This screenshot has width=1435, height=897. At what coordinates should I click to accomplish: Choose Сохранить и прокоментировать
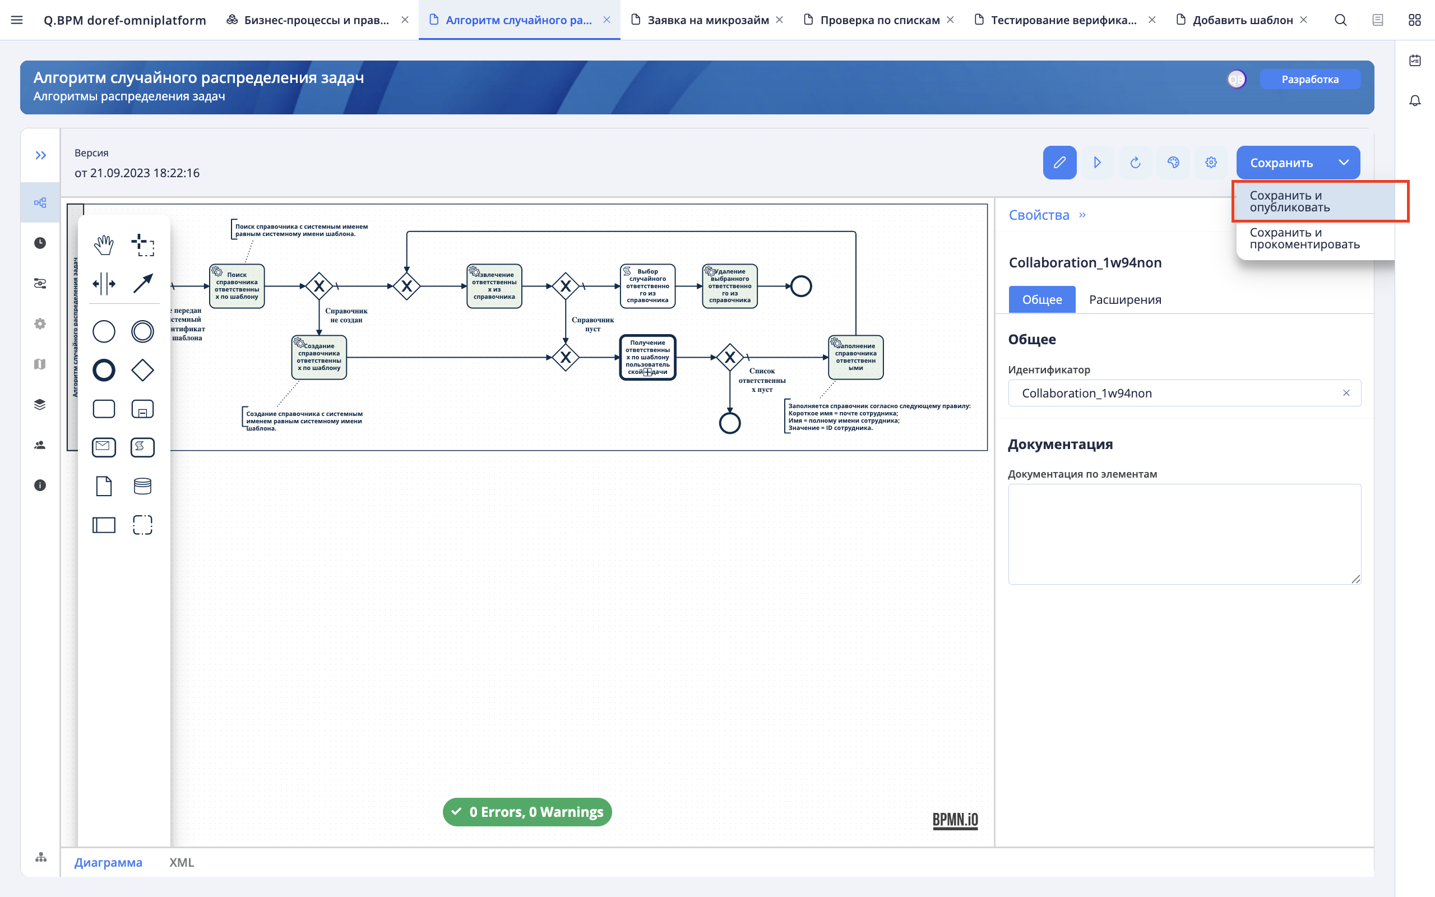coord(1315,238)
